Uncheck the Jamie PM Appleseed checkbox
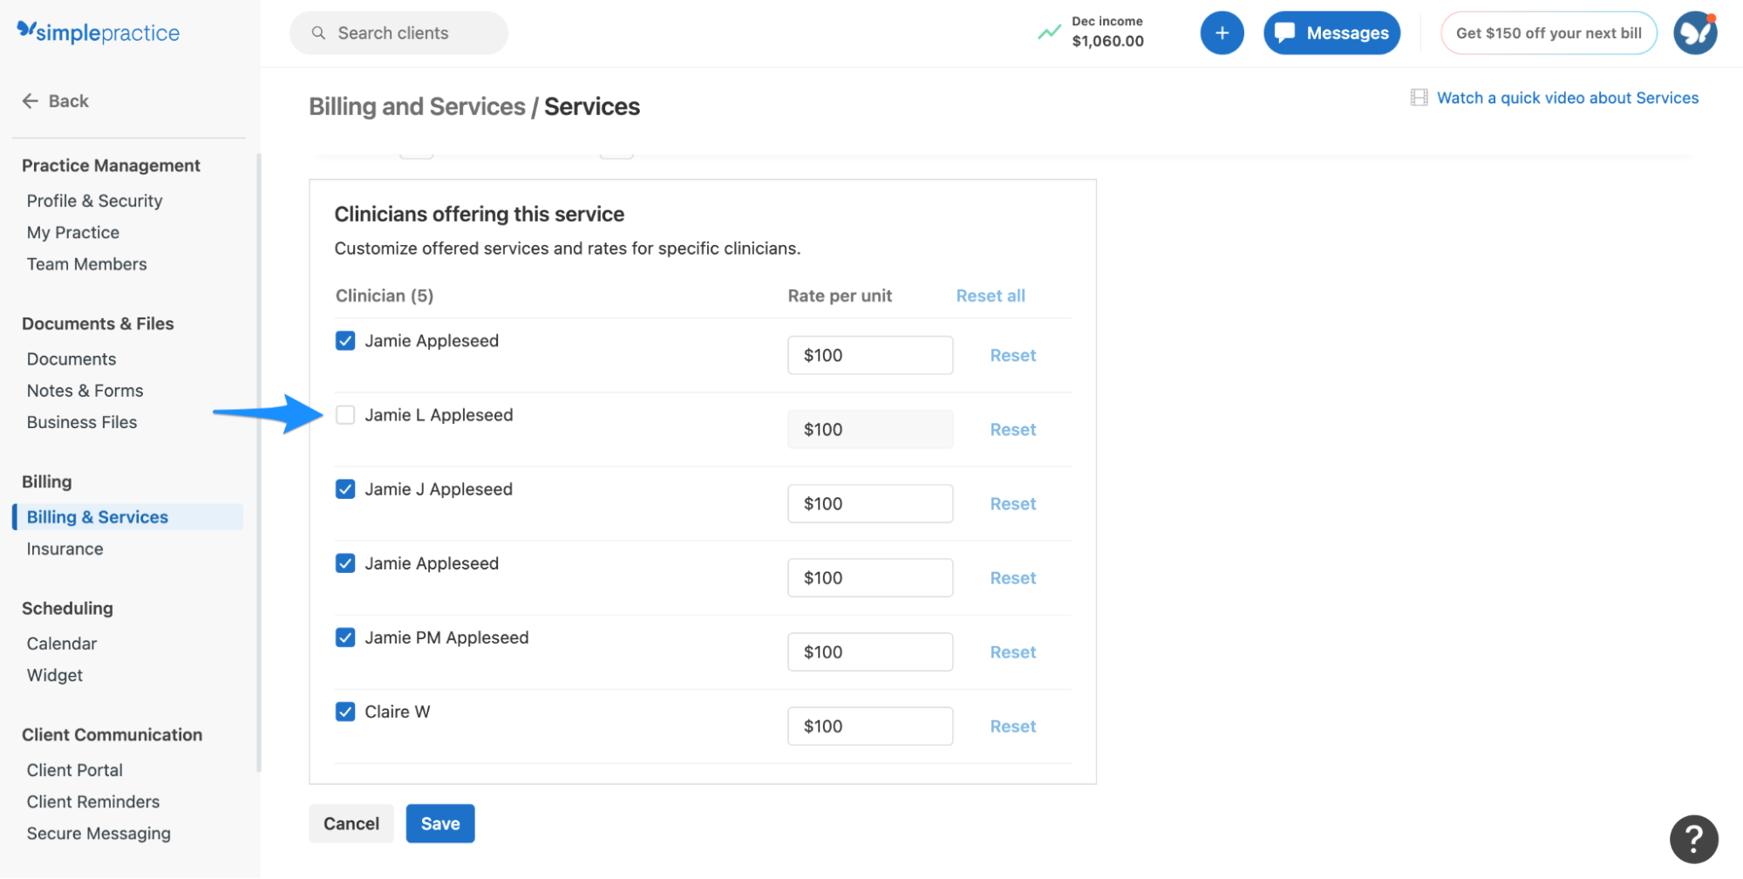The width and height of the screenshot is (1743, 879). 345,637
